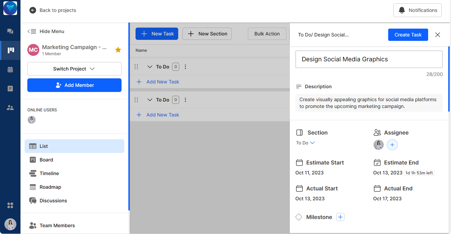The image size is (451, 234).
Task: Collapse the first To Do section chevron
Action: pos(150,67)
